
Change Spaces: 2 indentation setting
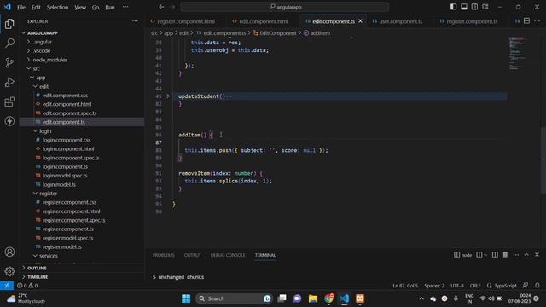[434, 286]
